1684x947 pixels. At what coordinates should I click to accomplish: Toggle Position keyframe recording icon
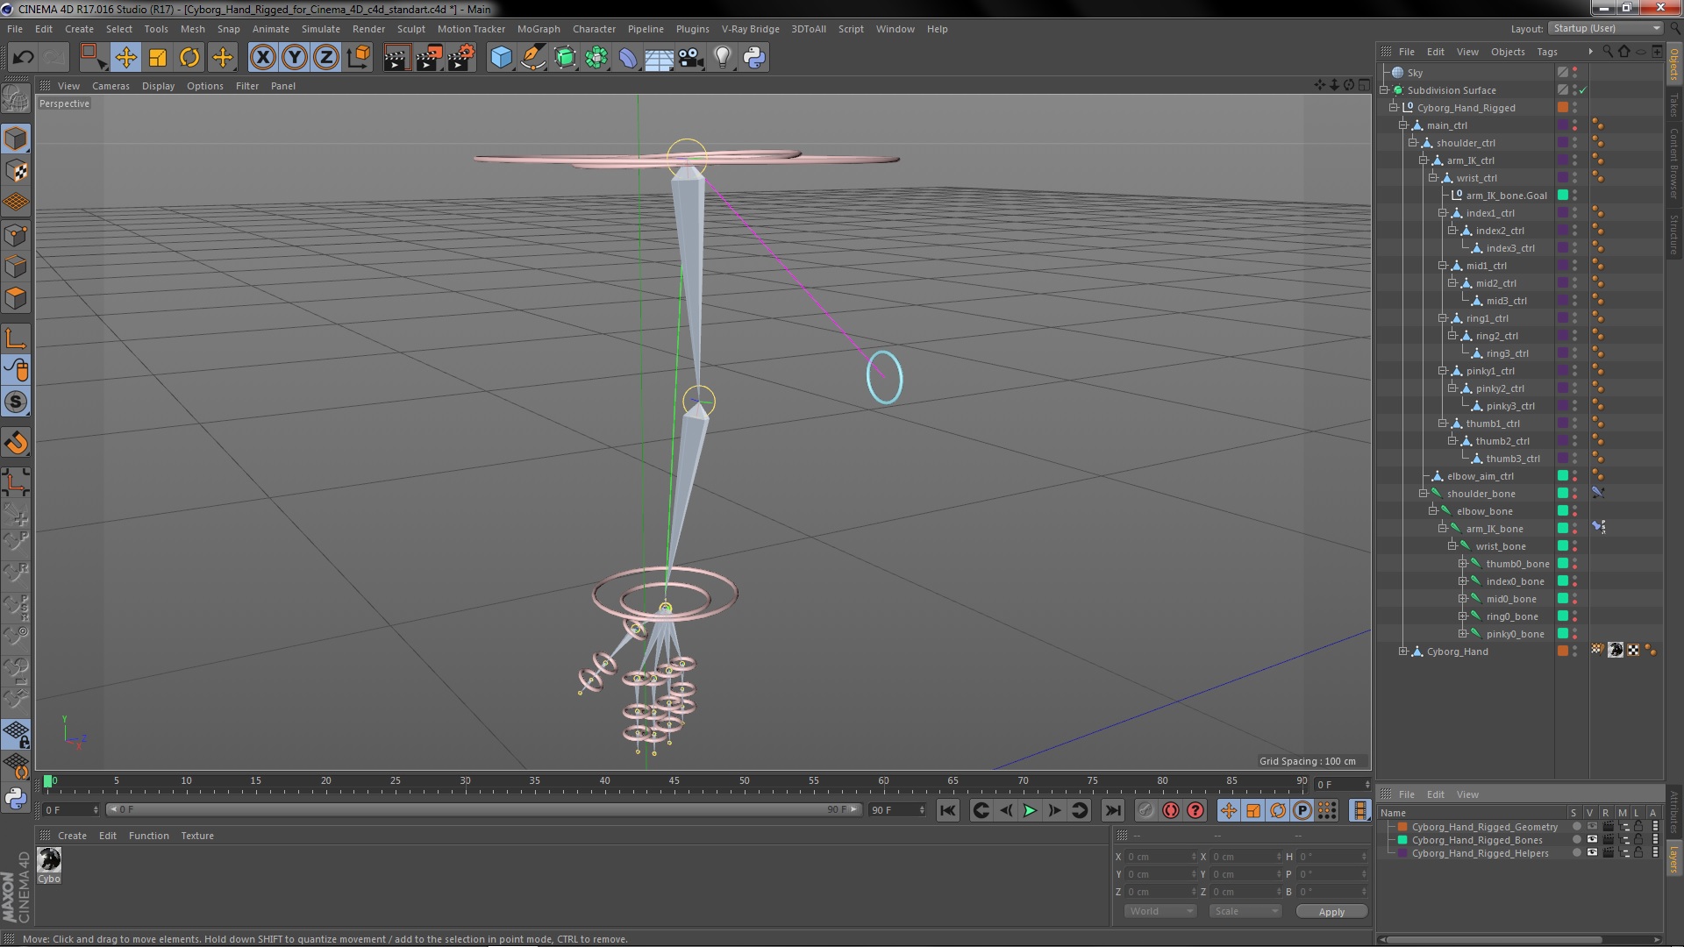pos(1228,810)
